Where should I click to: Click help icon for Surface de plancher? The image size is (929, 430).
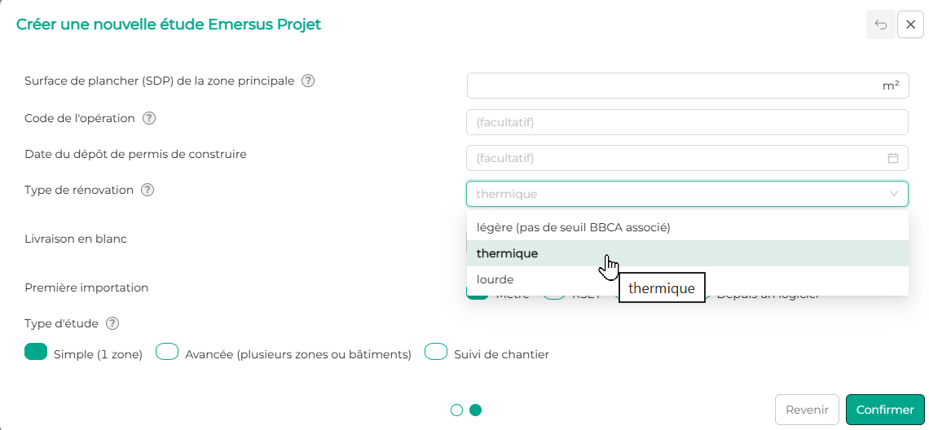tap(308, 81)
